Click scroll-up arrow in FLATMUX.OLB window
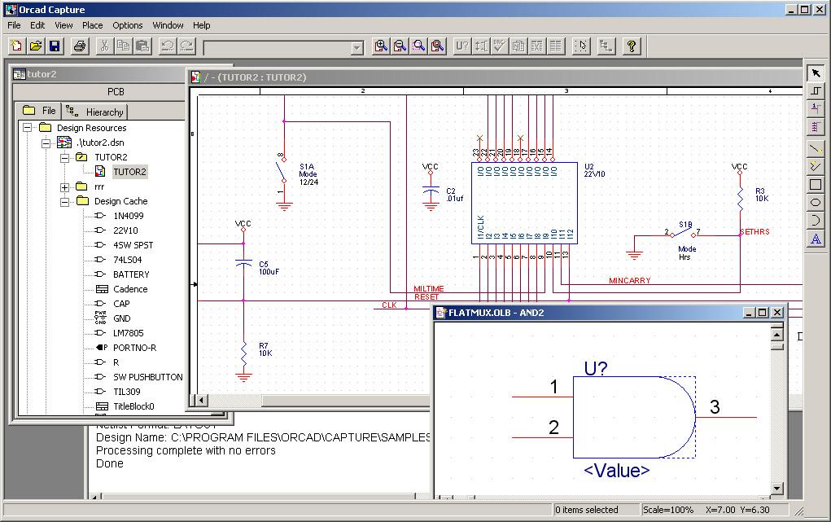This screenshot has height=522, width=831. (x=777, y=334)
